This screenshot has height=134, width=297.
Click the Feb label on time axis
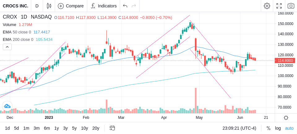tap(86, 118)
